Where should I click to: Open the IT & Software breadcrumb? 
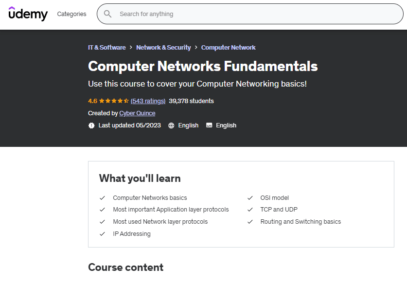tap(106, 48)
